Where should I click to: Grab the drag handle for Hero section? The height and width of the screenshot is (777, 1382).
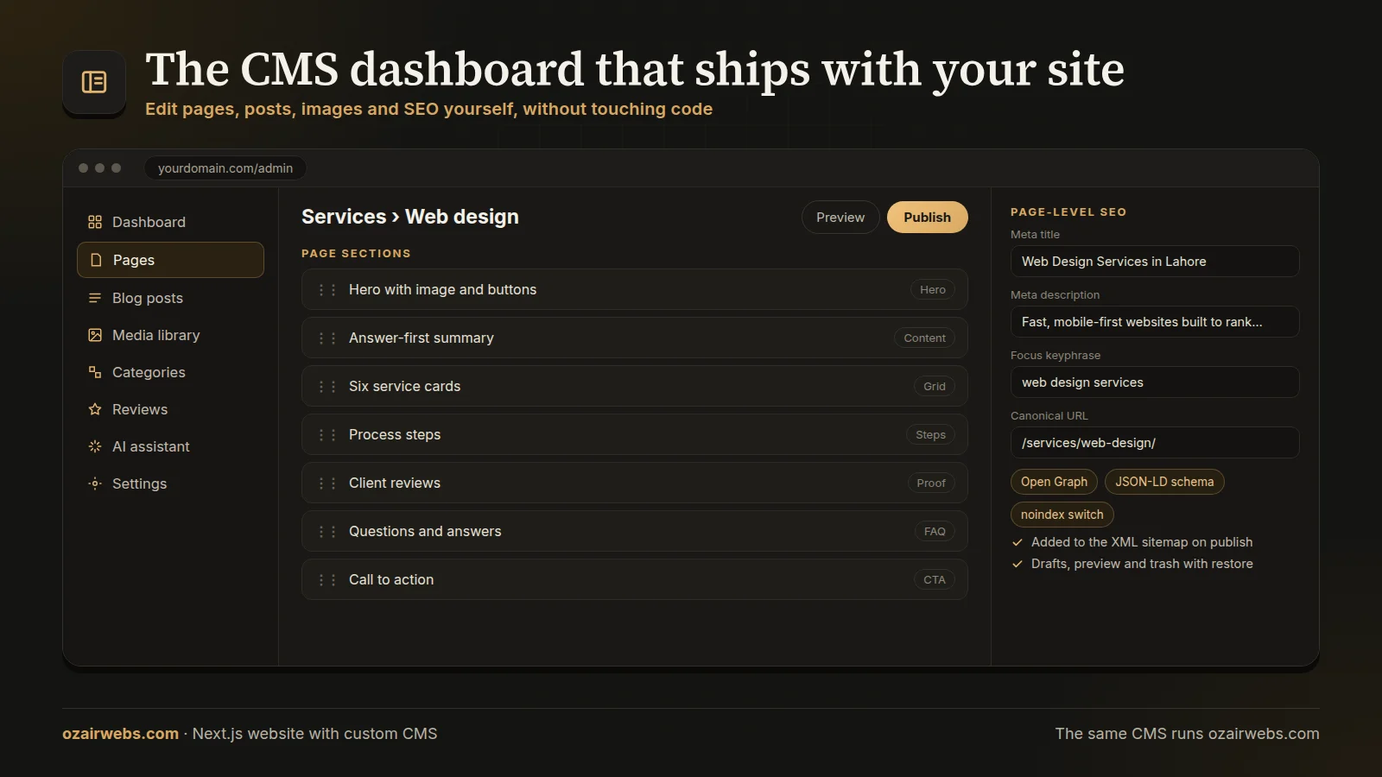pos(327,290)
